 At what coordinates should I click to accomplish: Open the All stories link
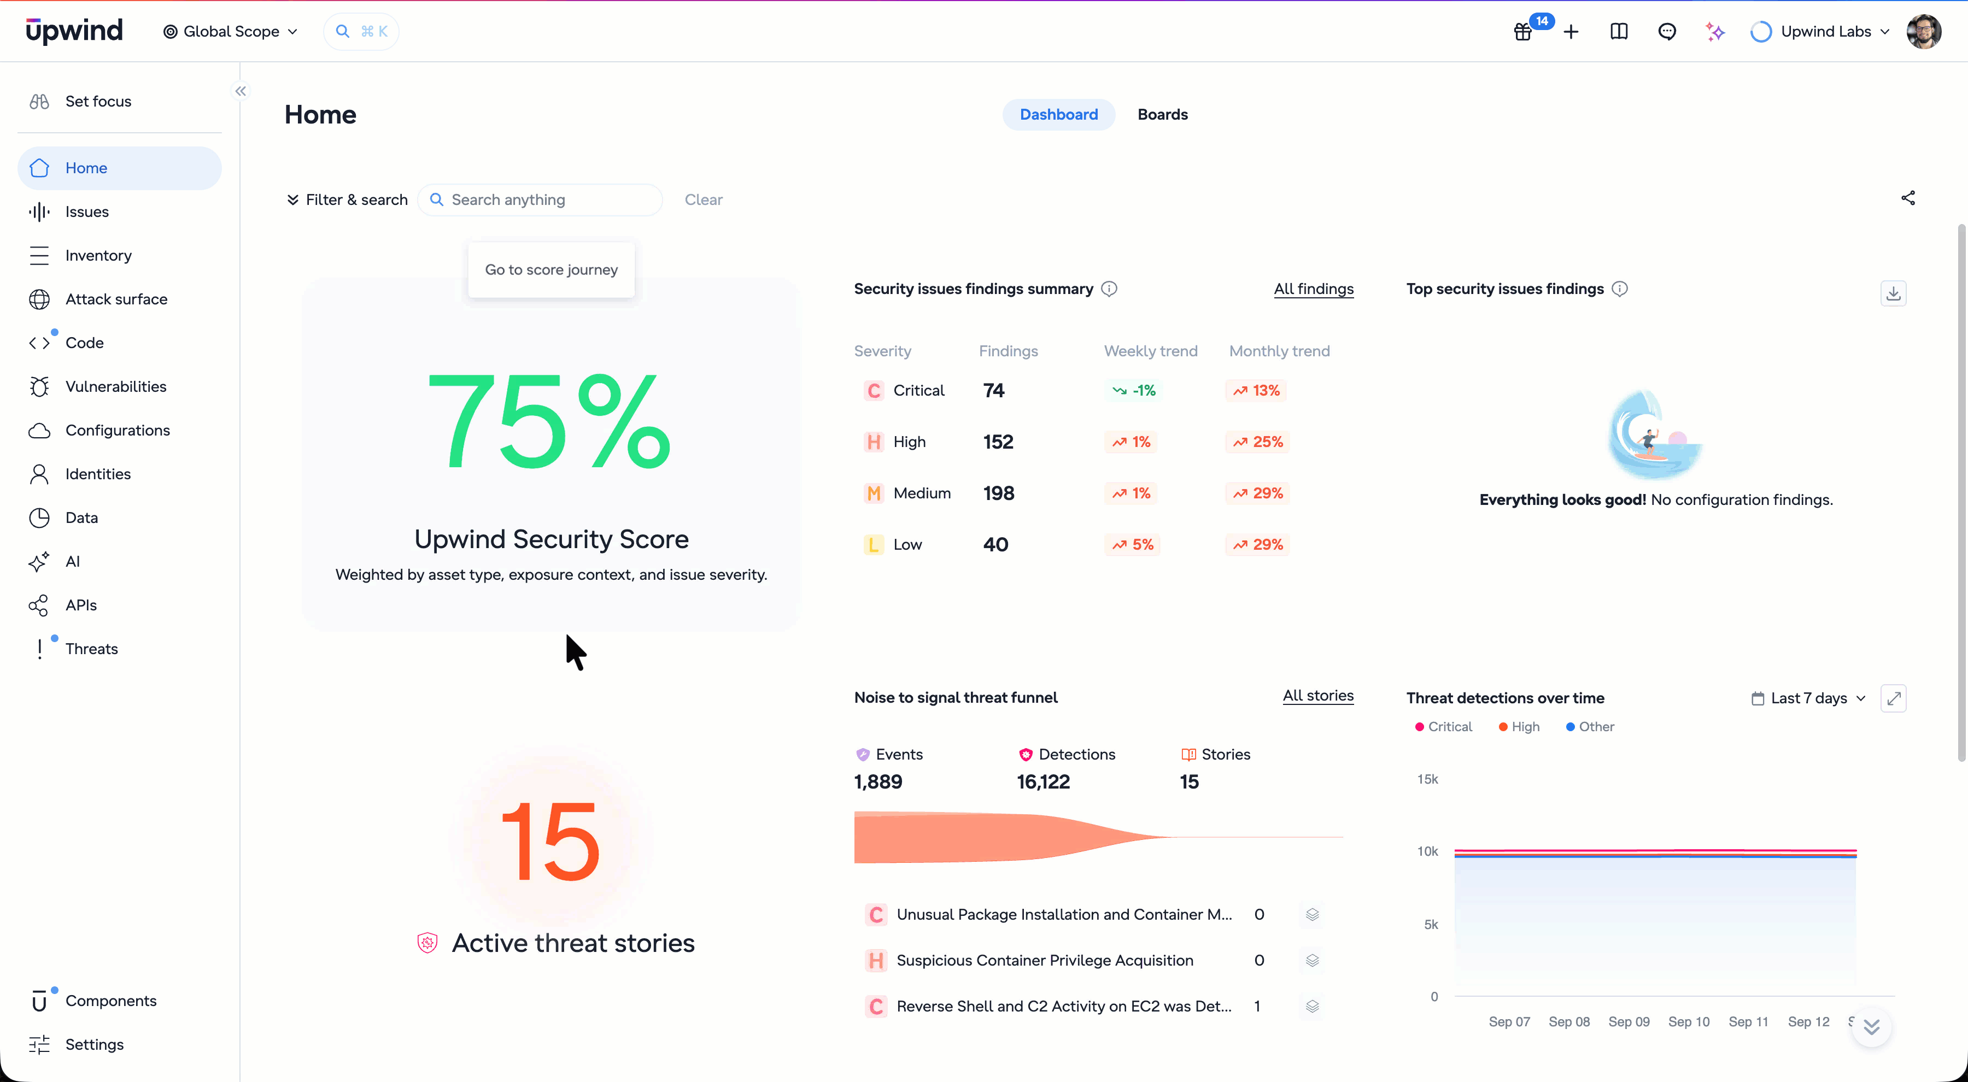point(1318,696)
